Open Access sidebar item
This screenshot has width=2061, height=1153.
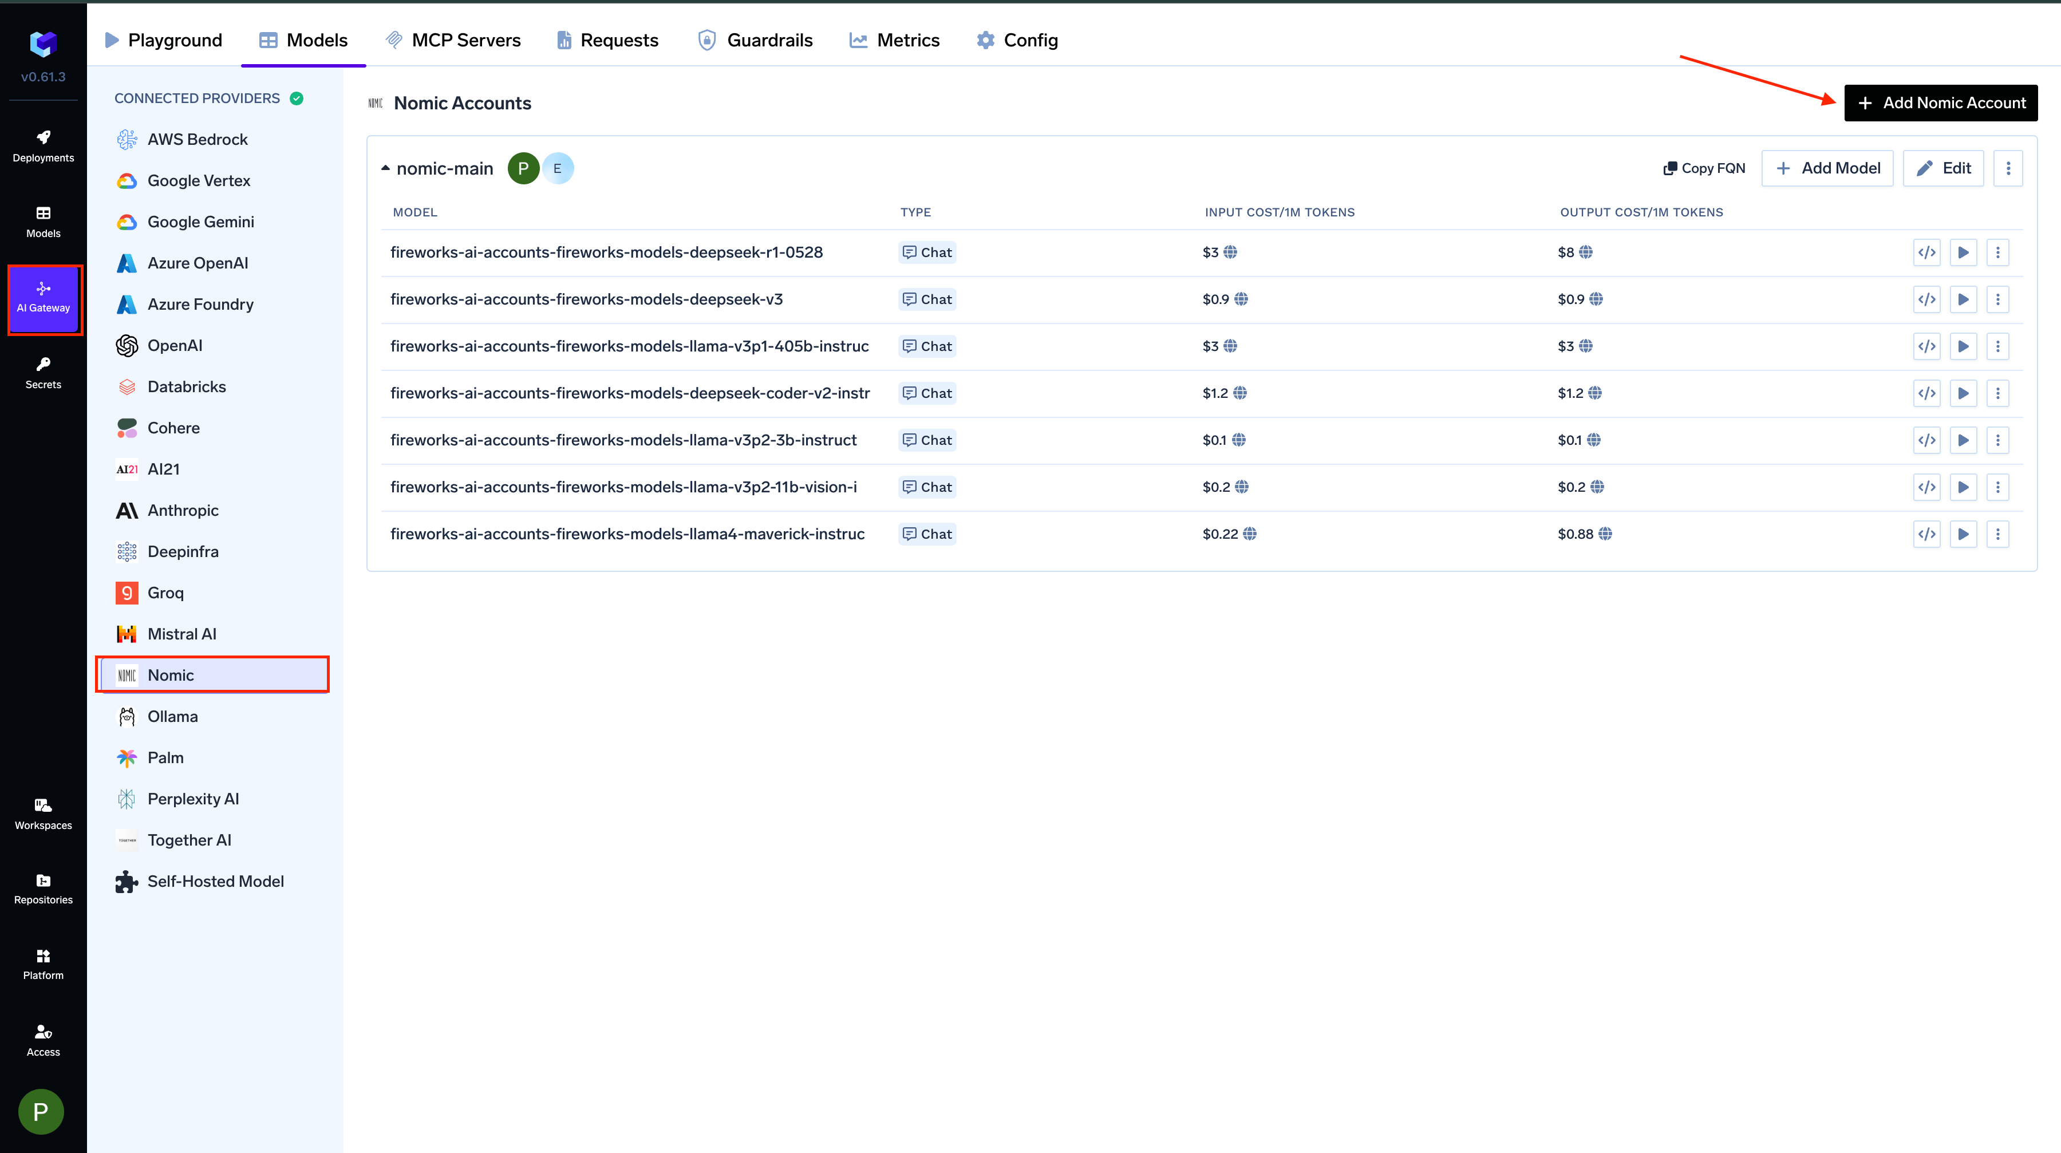click(43, 1040)
